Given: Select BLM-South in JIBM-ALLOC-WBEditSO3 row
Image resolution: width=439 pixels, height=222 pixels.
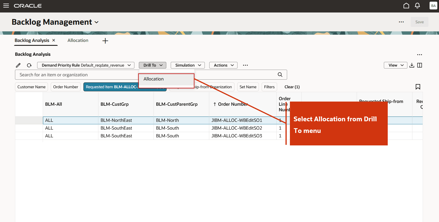Looking at the screenshot, I should [181, 136].
